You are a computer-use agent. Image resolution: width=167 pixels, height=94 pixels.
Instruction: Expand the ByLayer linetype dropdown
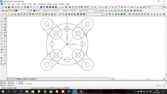coord(64,11)
